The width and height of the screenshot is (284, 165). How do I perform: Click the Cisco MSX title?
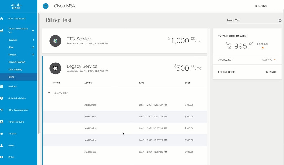click(64, 6)
